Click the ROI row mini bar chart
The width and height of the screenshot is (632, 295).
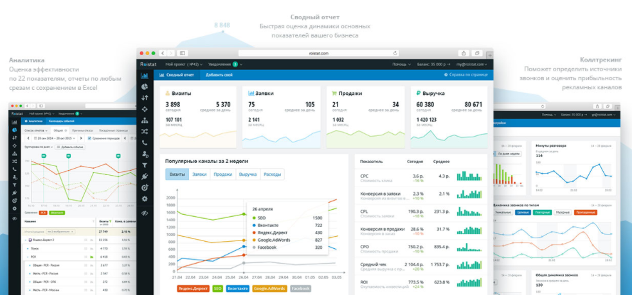(469, 282)
